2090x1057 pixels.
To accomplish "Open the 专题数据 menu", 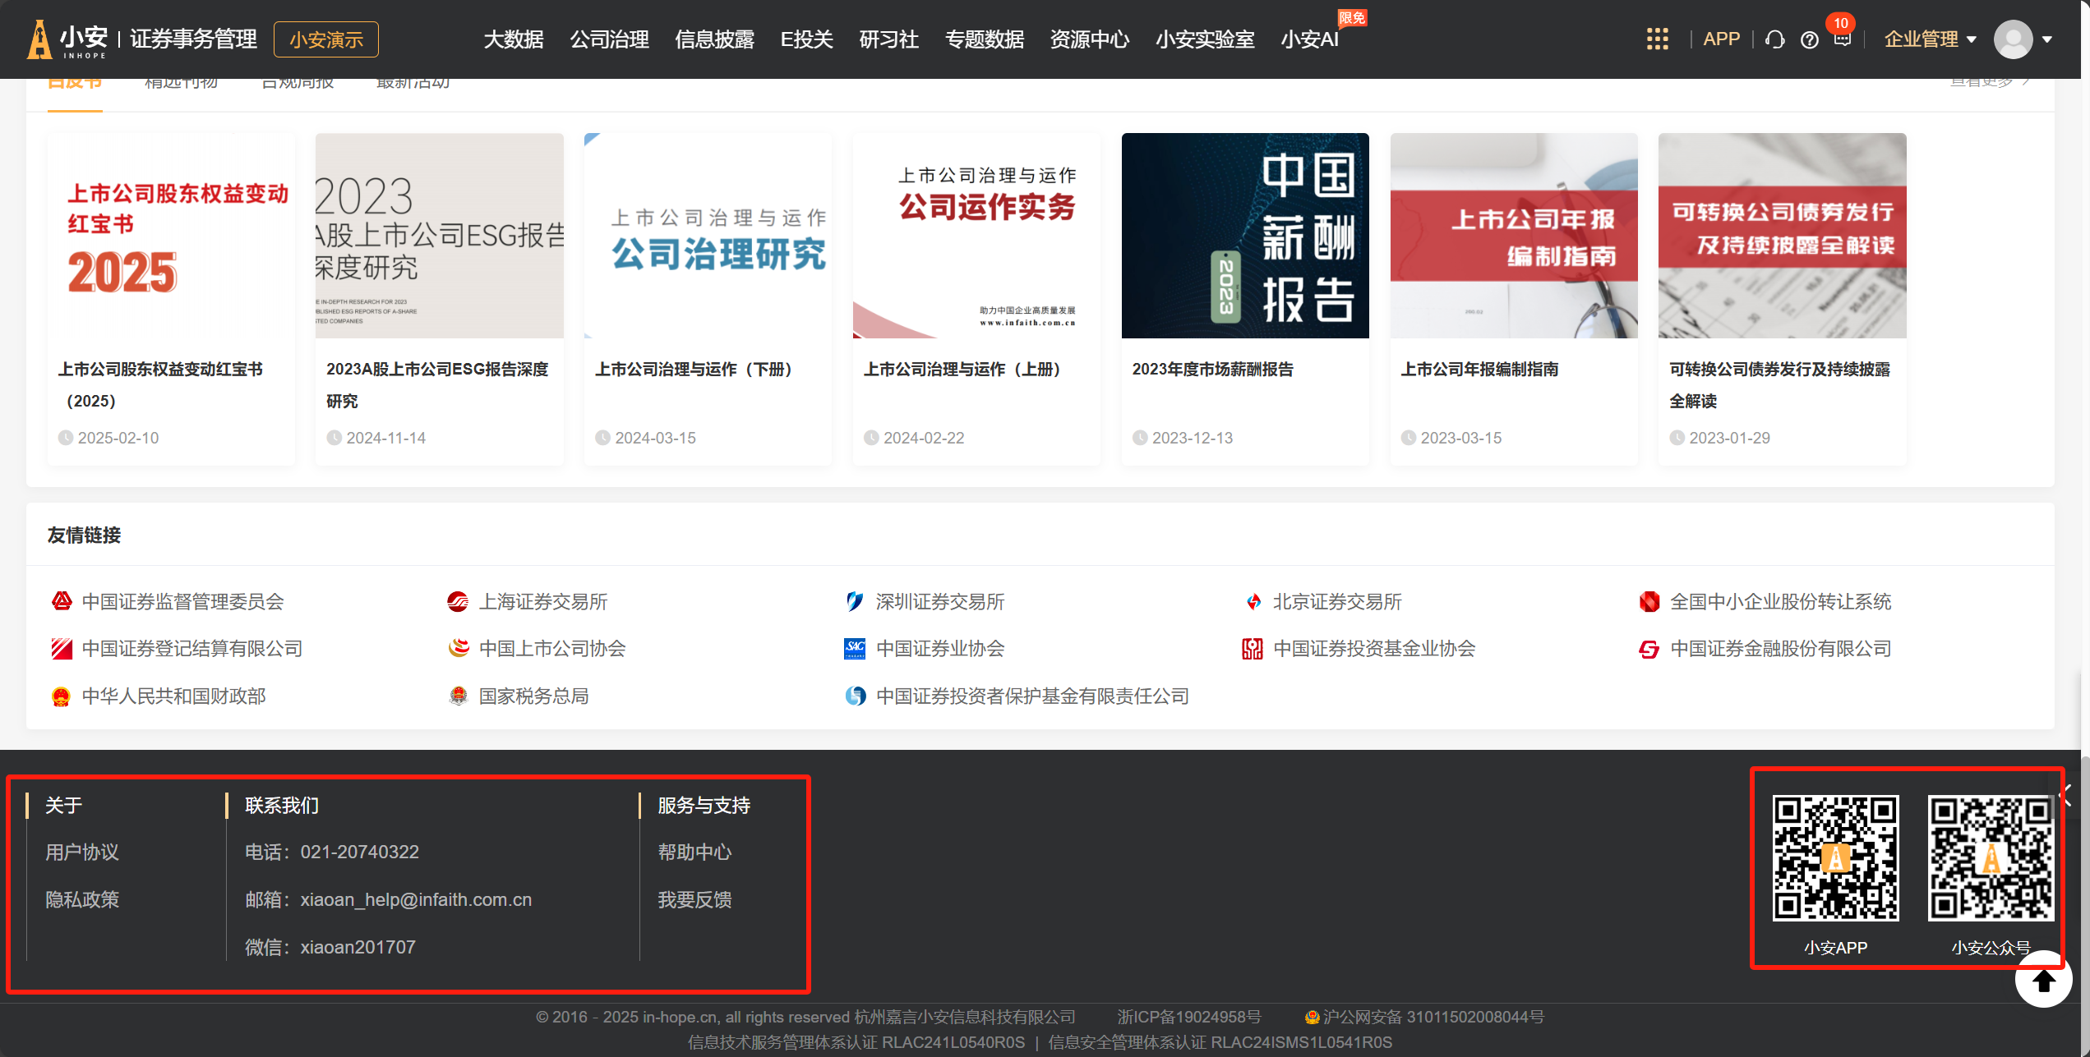I will [x=985, y=39].
